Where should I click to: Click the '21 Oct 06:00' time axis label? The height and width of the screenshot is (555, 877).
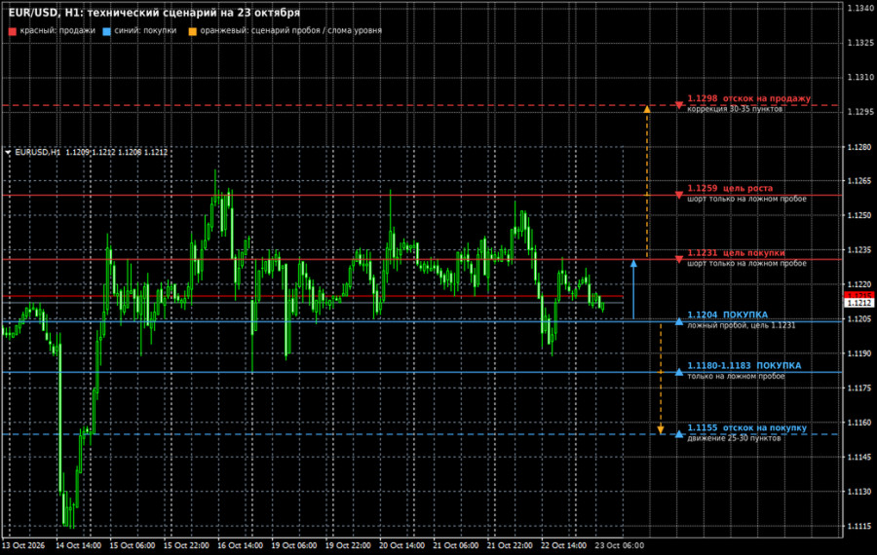click(x=456, y=545)
